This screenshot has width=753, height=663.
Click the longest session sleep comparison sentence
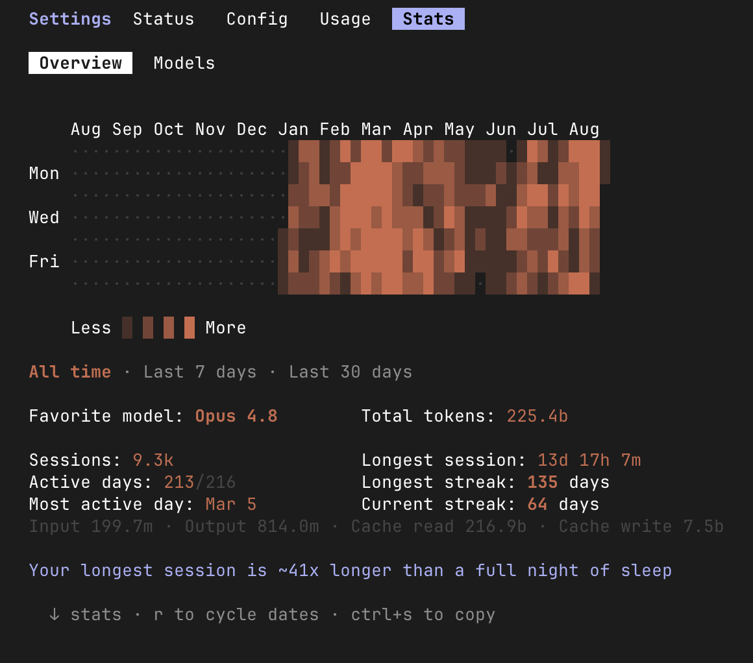pos(351,570)
